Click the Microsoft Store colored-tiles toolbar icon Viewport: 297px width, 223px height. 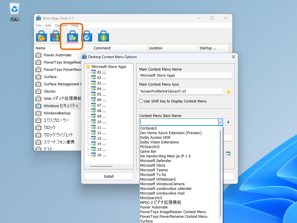[55, 36]
